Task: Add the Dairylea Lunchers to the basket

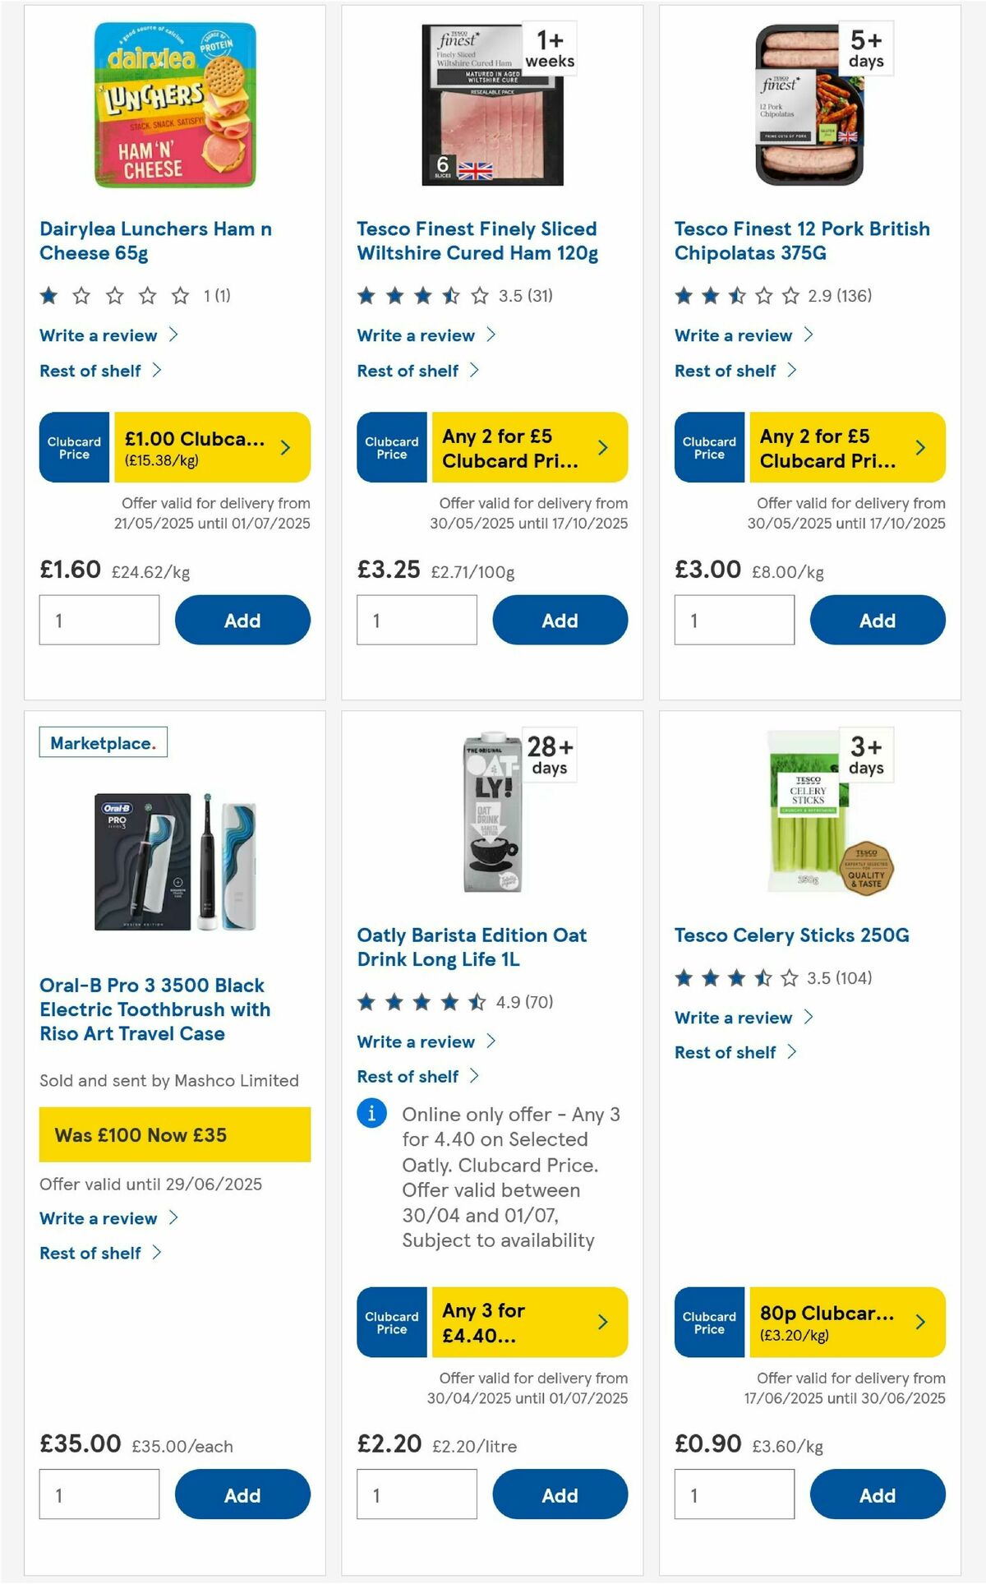Action: coord(242,620)
